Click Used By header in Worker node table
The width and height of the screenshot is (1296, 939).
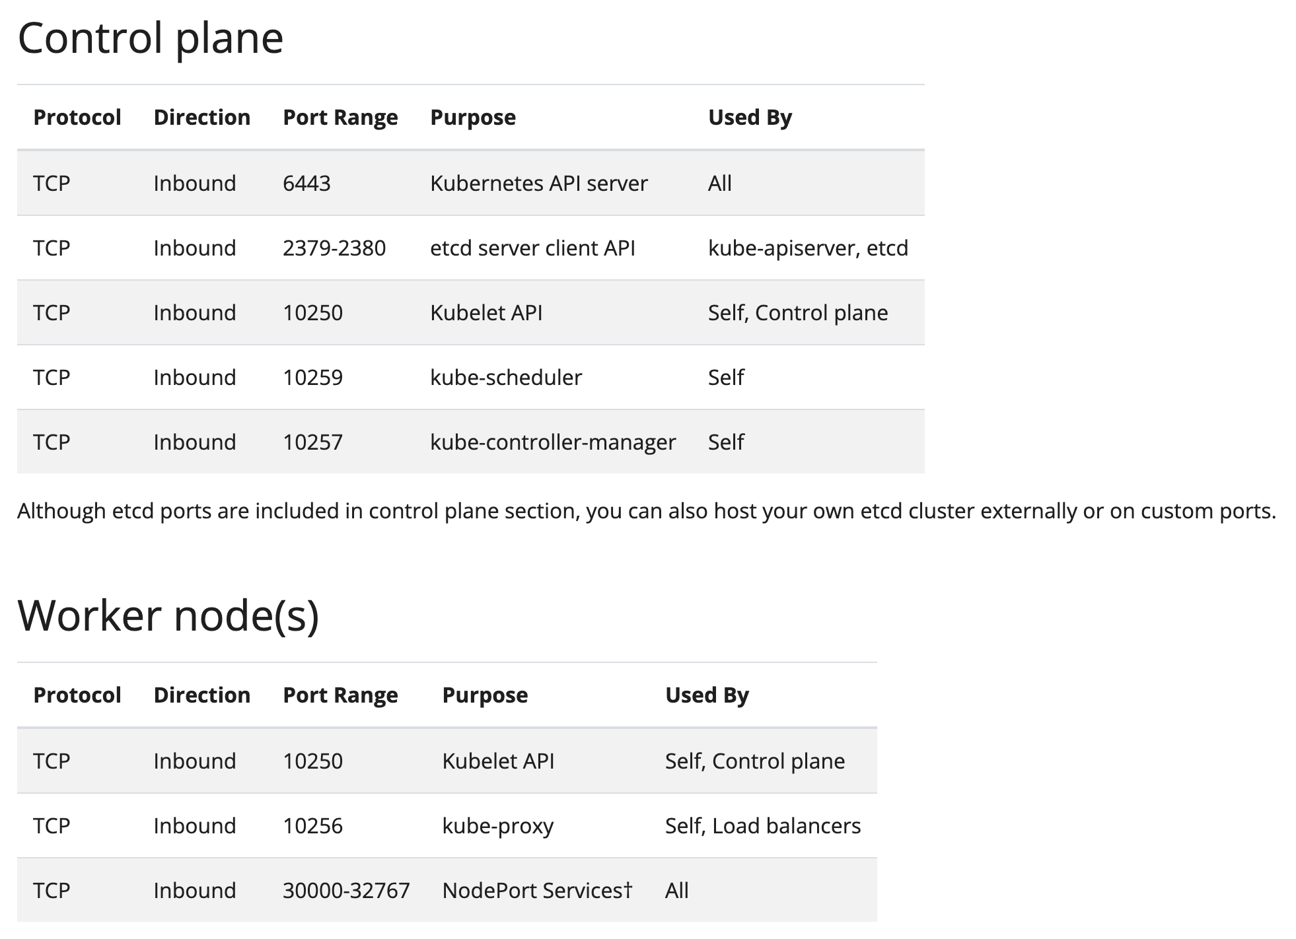point(707,695)
